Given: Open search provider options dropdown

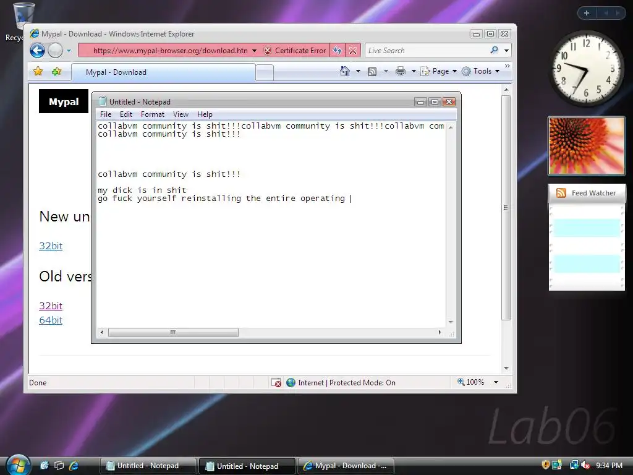Looking at the screenshot, I should 506,51.
